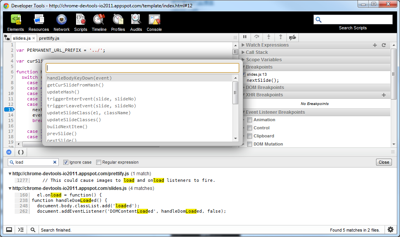Click the Step out debugger button
400x237 pixels.
(281, 37)
